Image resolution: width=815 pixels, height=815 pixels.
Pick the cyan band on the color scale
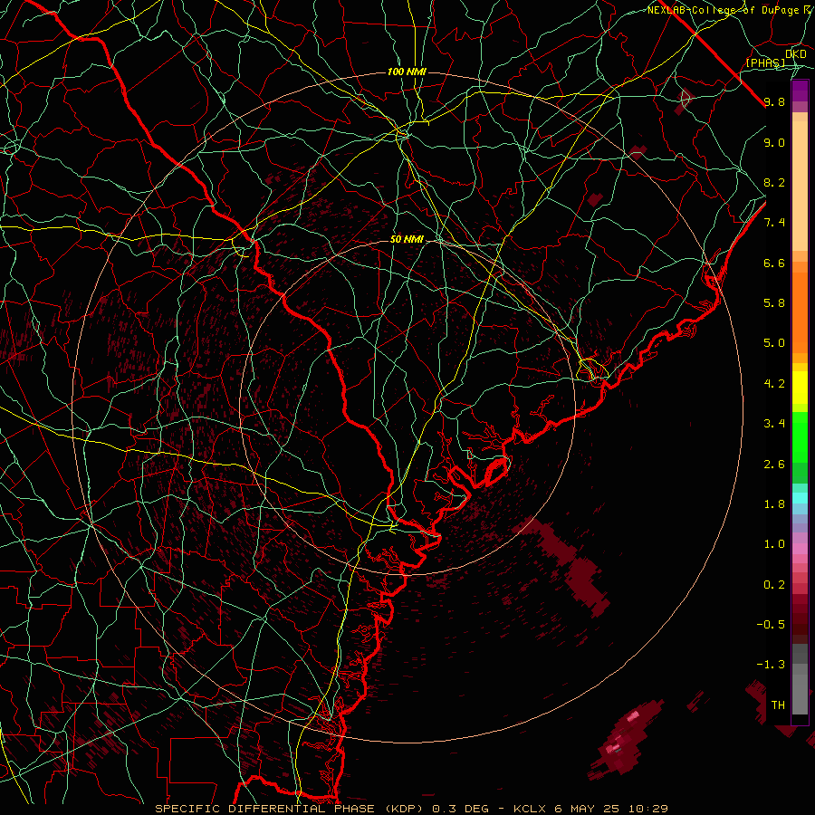[x=800, y=498]
